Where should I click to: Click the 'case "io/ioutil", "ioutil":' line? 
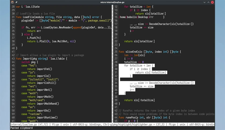(x=40, y=80)
